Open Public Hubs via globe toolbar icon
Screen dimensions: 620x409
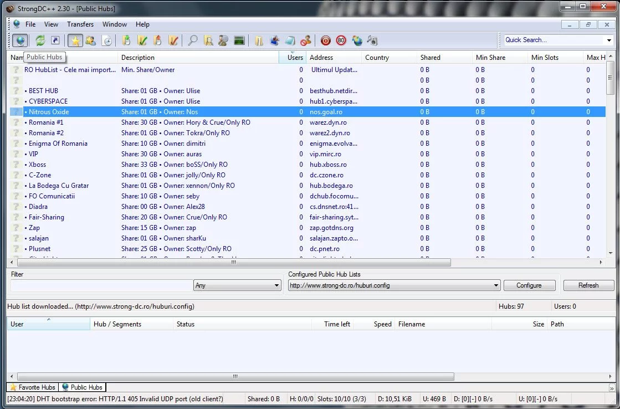[x=20, y=40]
